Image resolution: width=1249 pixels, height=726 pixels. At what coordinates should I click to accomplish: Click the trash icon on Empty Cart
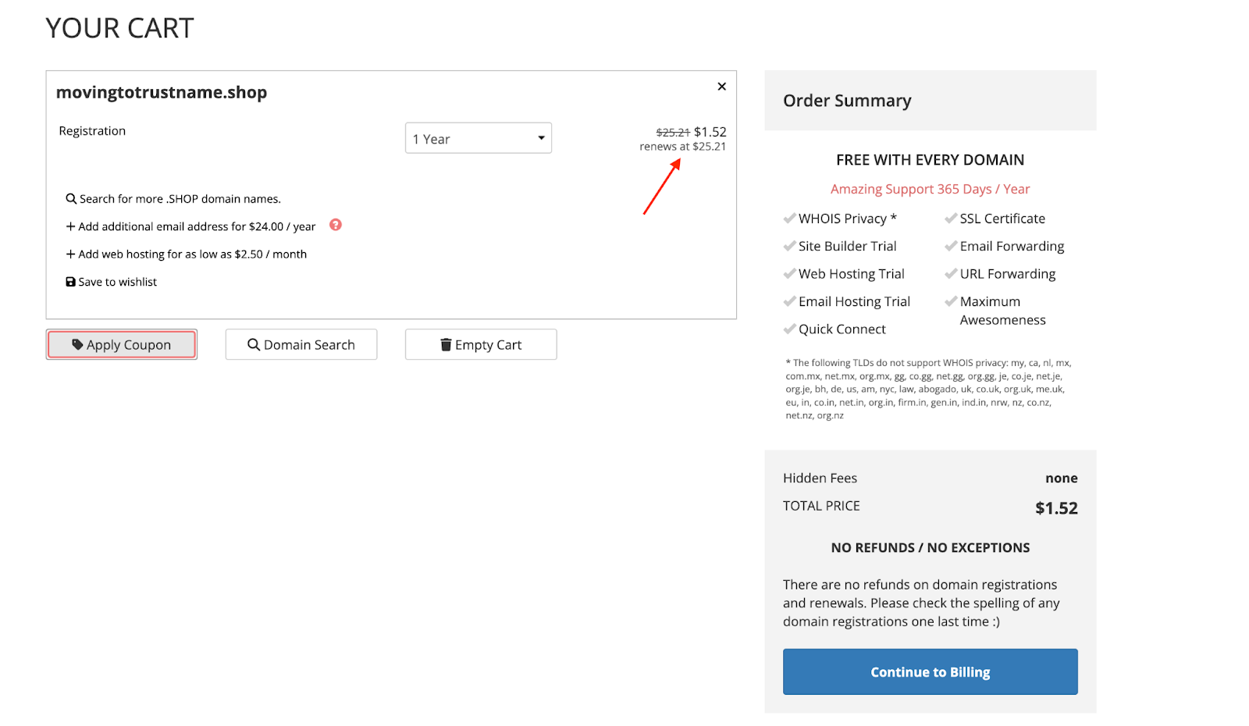pos(446,344)
